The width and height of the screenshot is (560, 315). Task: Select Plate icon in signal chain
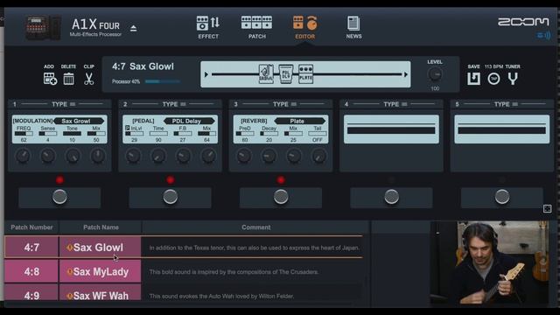click(305, 73)
